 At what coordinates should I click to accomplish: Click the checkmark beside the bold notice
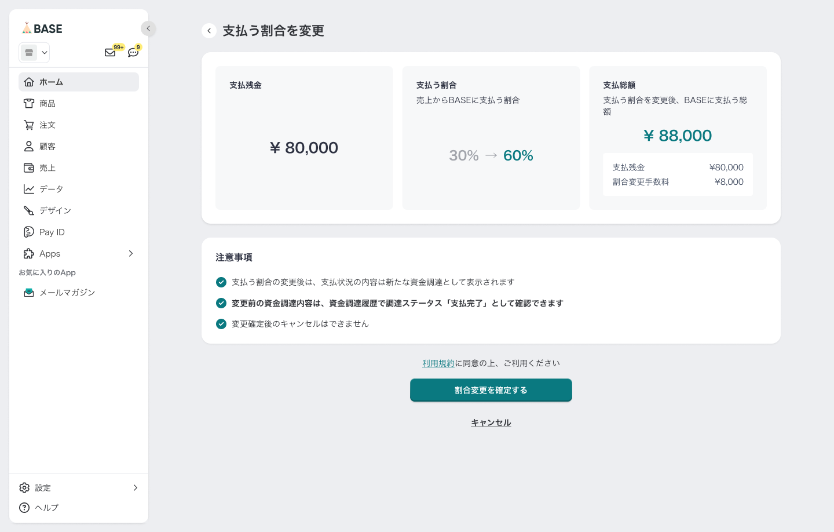pos(221,303)
